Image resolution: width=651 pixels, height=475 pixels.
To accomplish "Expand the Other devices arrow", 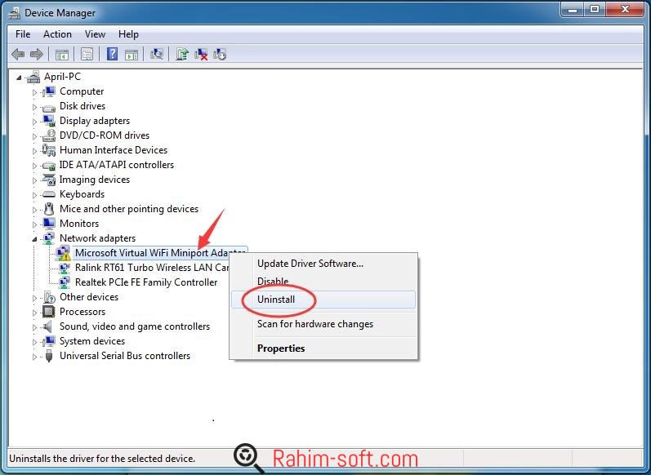I will coord(34,298).
